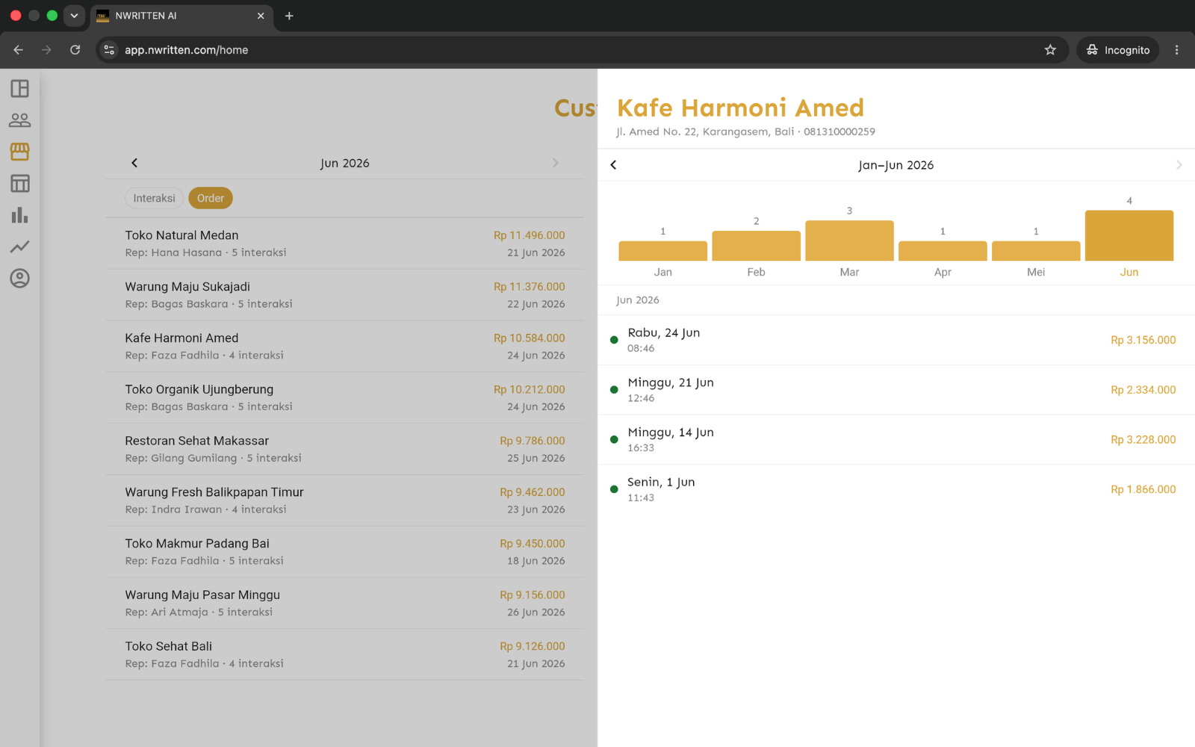Go forward with browser forward arrow

(x=47, y=50)
